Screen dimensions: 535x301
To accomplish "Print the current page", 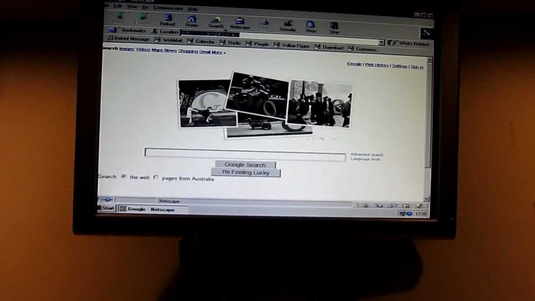I will (264, 25).
